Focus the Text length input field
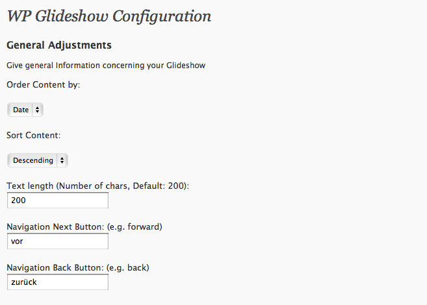The width and height of the screenshot is (427, 305). (x=57, y=201)
